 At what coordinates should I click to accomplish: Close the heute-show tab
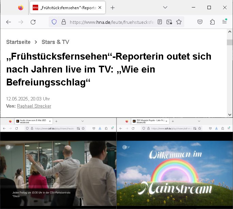(50, 121)
